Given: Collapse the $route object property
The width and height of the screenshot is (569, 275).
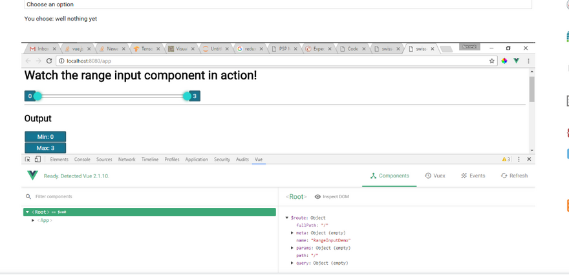Looking at the screenshot, I should point(287,218).
